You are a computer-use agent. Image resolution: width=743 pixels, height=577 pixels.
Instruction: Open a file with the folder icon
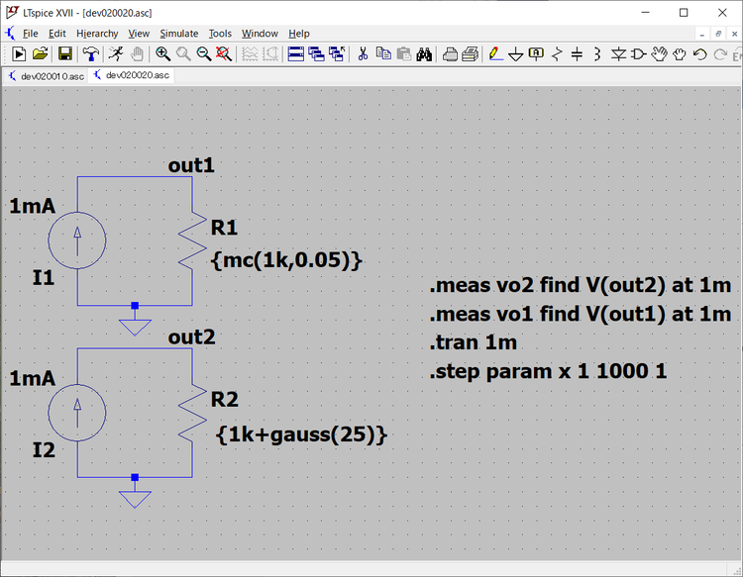pyautogui.click(x=41, y=54)
